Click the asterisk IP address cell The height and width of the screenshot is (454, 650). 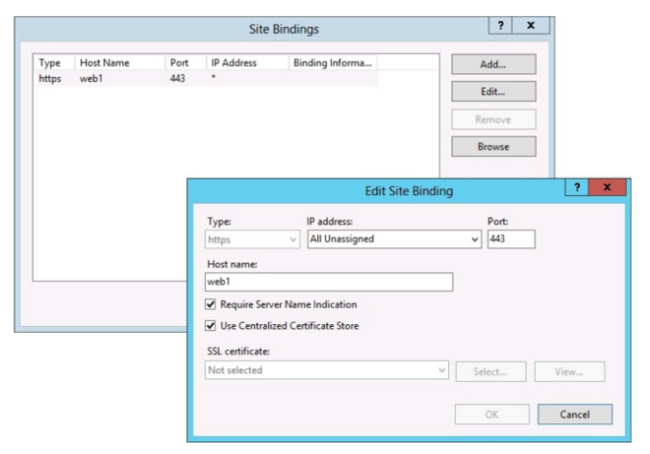tap(213, 77)
